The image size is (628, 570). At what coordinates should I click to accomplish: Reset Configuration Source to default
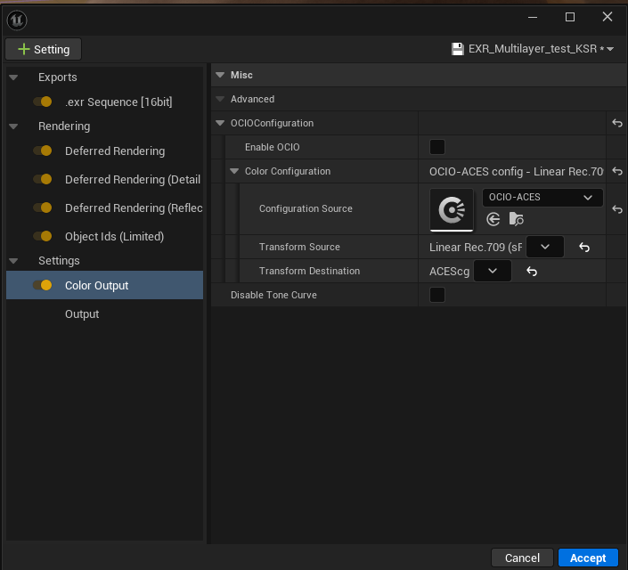616,209
